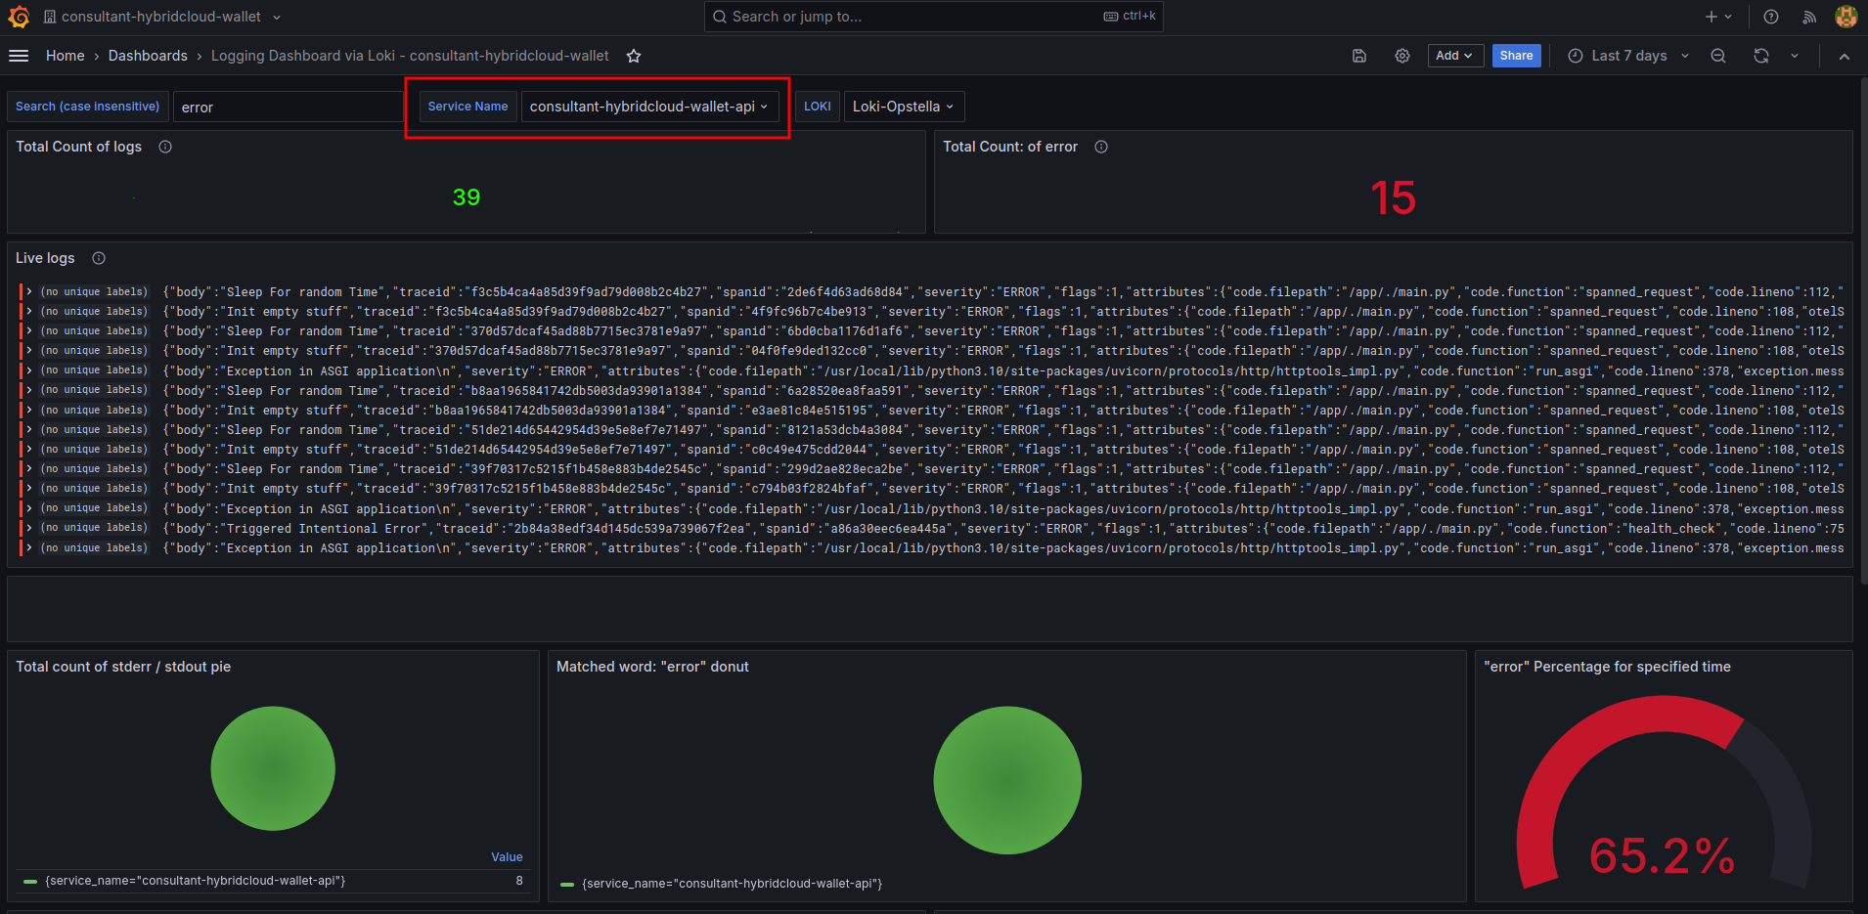Save the dashboard with disk icon
1868x914 pixels.
[x=1359, y=56]
